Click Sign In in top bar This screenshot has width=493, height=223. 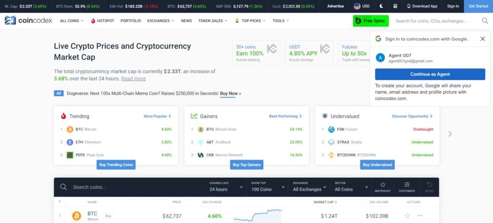click(453, 6)
